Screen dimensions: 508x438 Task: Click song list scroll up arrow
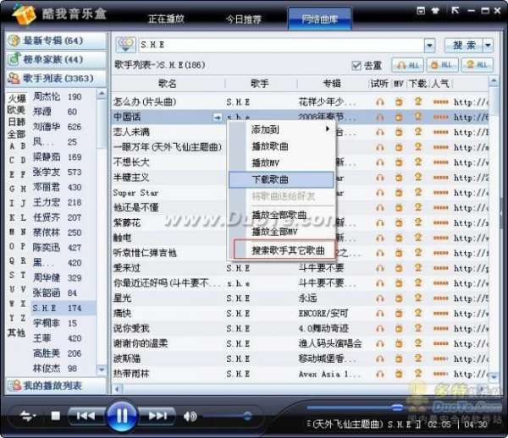[494, 81]
